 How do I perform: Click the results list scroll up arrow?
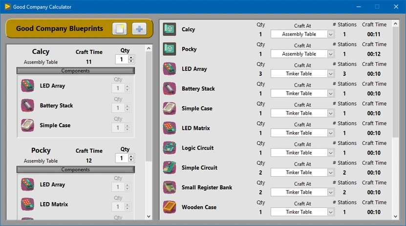[x=395, y=23]
